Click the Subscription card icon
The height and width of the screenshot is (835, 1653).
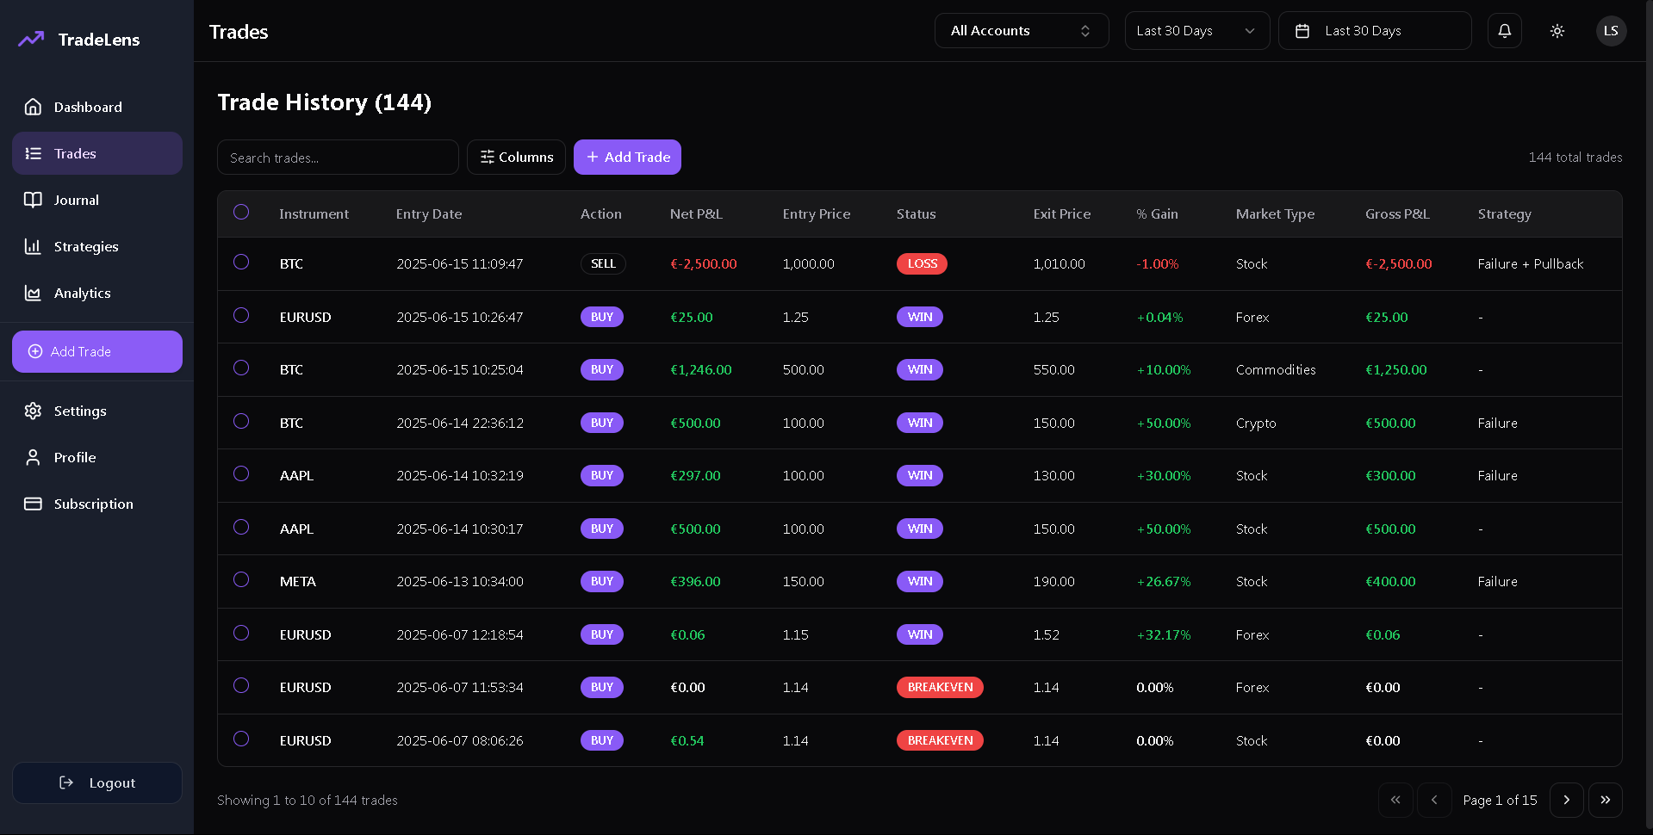pyautogui.click(x=33, y=504)
